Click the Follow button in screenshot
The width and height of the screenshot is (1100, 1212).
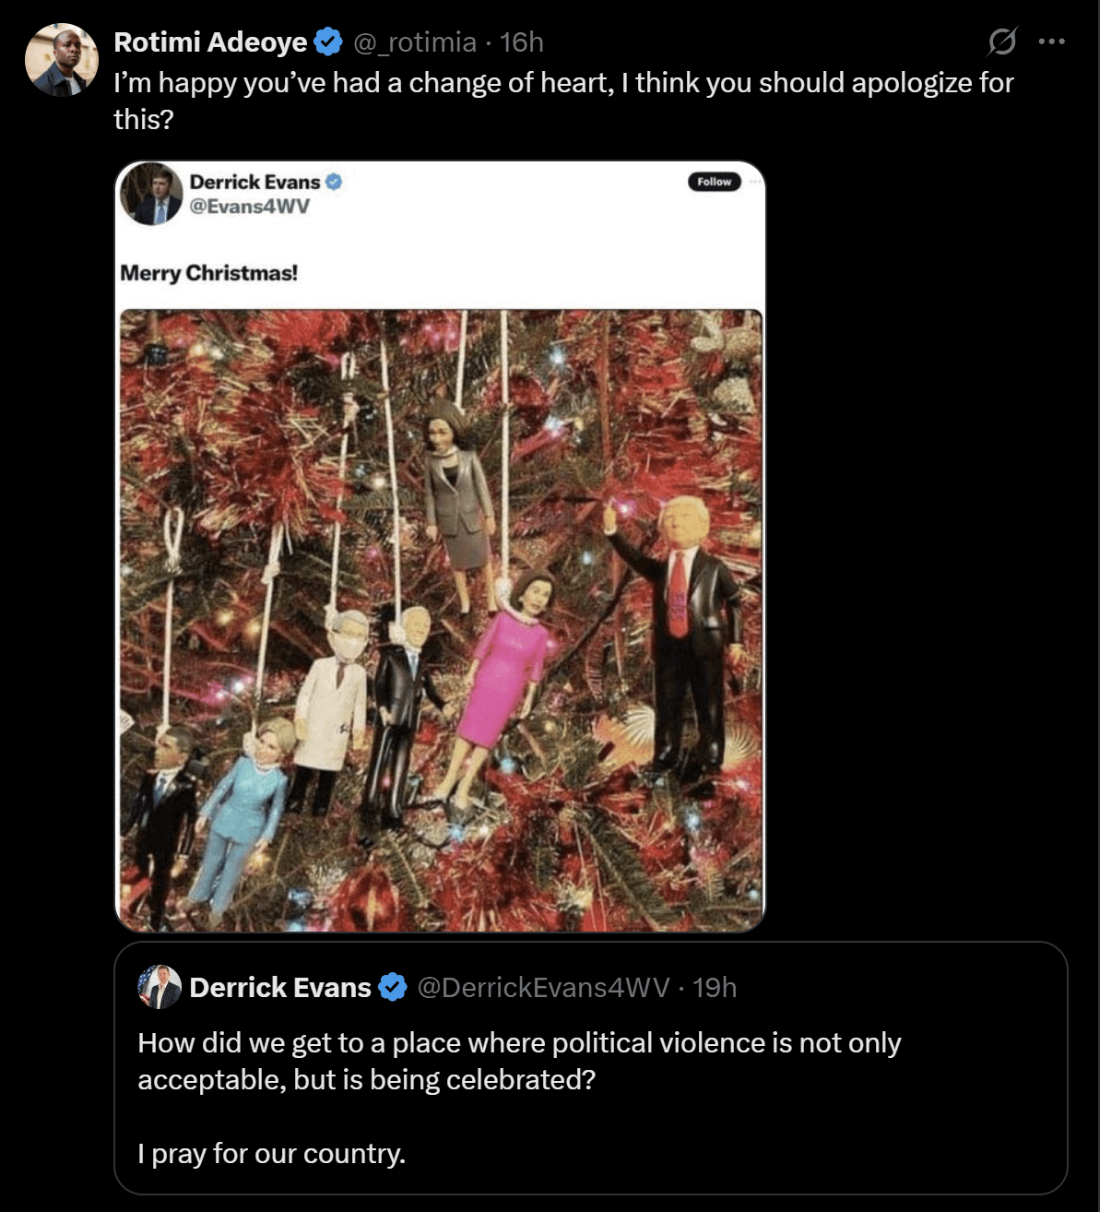pos(715,182)
